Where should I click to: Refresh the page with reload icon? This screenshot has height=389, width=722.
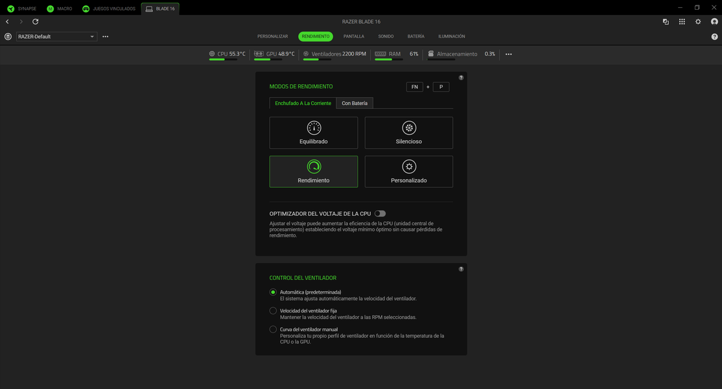click(x=36, y=21)
